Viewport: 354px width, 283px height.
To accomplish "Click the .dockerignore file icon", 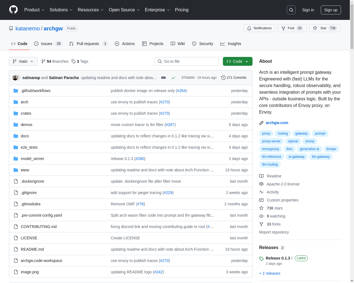I will pyautogui.click(x=16, y=181).
